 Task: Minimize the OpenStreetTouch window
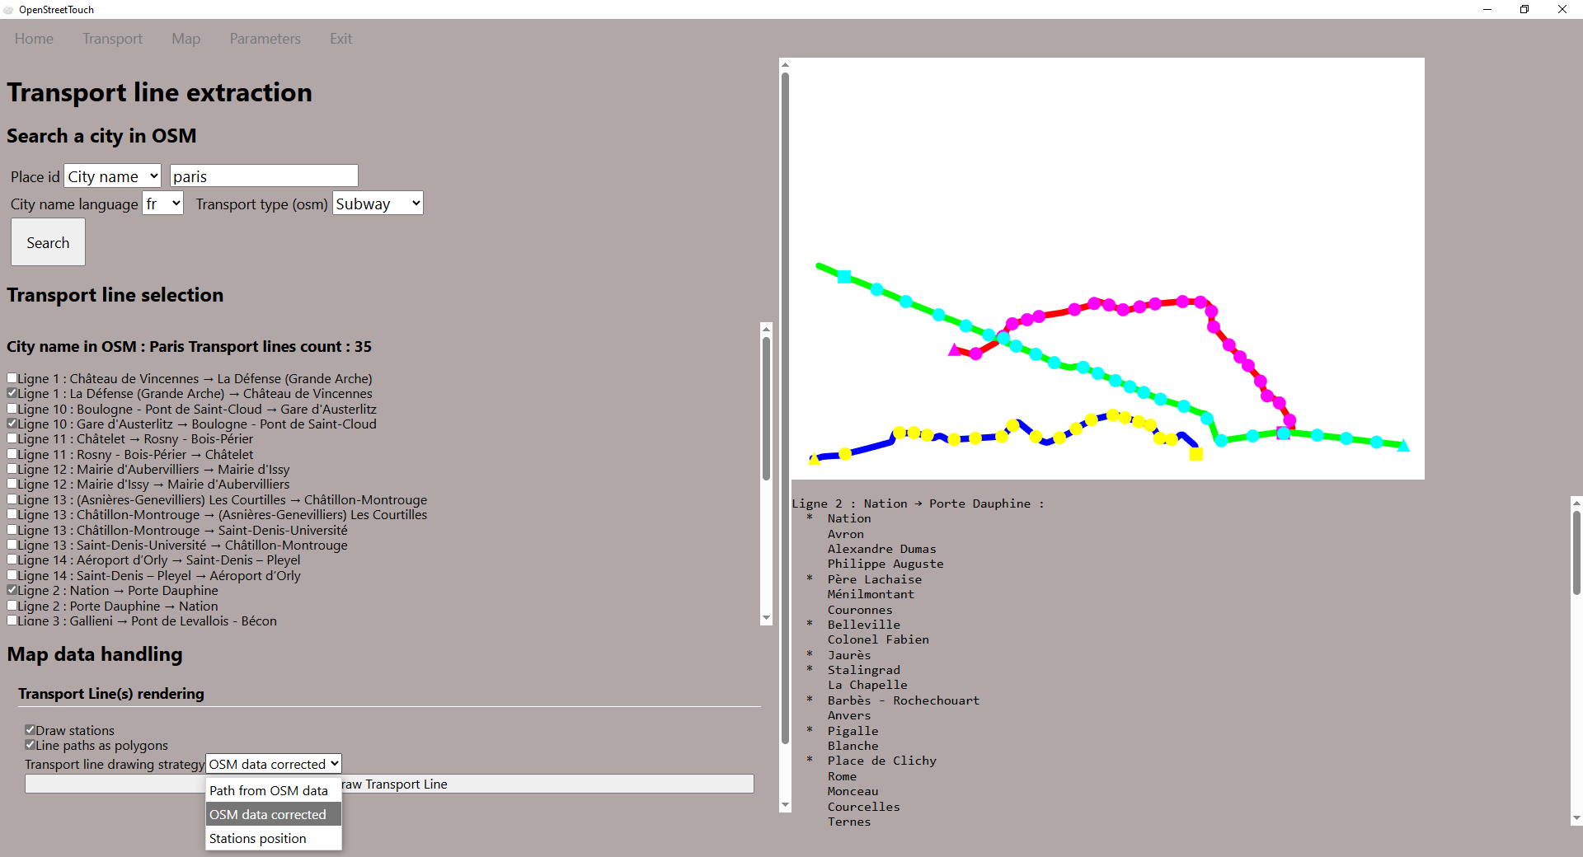(x=1487, y=9)
